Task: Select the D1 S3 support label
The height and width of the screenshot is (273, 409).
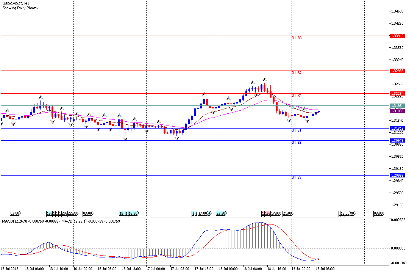Action: tap(297, 177)
